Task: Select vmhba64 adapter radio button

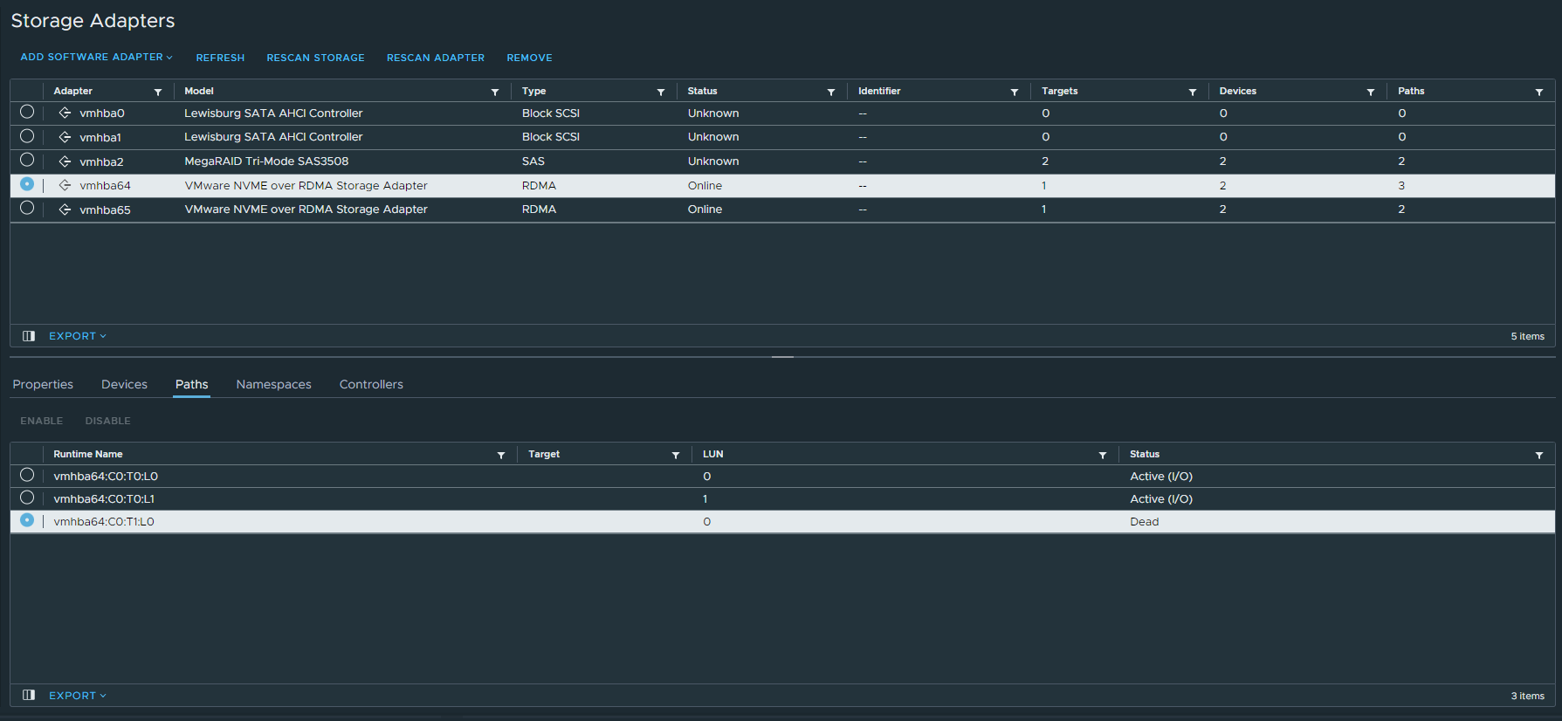Action: (27, 184)
